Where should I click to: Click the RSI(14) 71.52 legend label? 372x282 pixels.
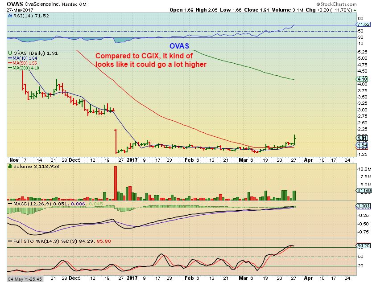(31, 16)
